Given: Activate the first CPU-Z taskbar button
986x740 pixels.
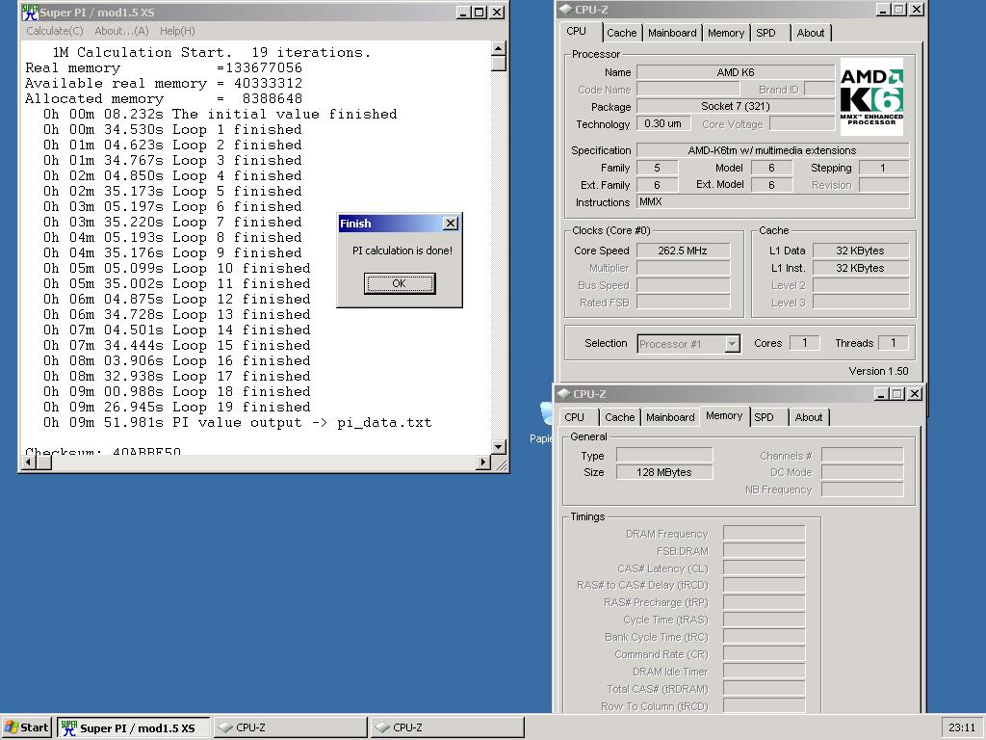Looking at the screenshot, I should [x=291, y=727].
